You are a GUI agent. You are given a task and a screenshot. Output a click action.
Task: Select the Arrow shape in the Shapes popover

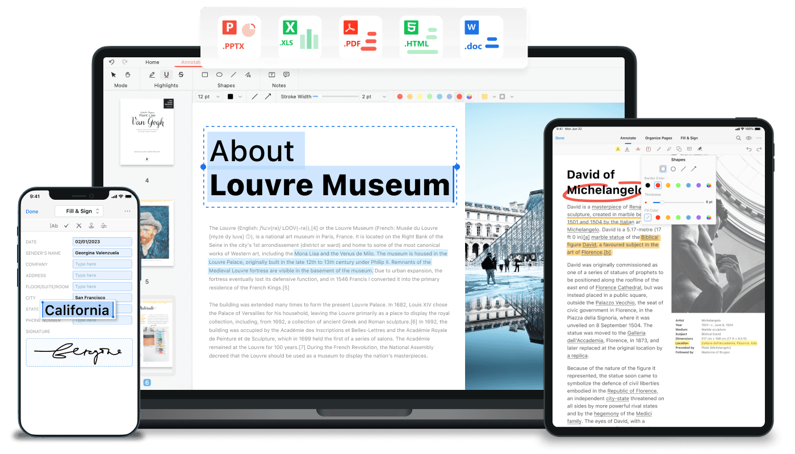pos(694,168)
